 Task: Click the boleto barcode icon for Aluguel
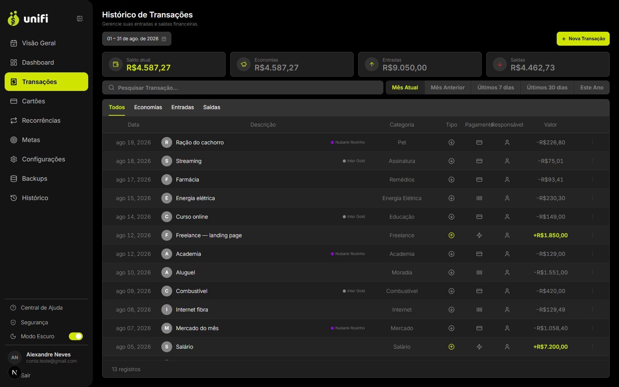click(x=479, y=272)
